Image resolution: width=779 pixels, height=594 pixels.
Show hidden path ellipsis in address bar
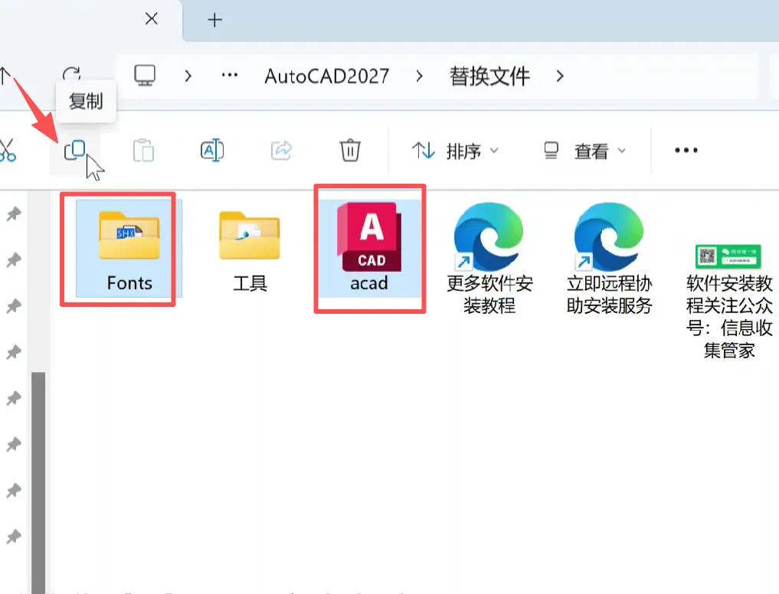tap(230, 76)
